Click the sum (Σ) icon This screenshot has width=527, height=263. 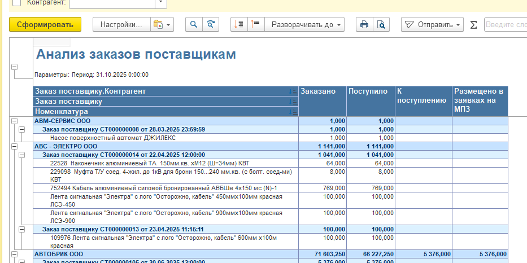coord(473,25)
